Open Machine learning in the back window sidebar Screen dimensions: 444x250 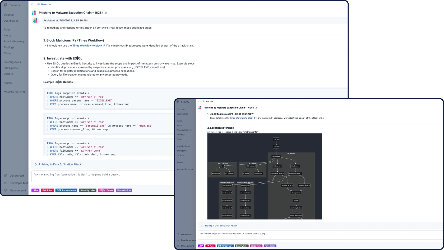tap(14, 92)
